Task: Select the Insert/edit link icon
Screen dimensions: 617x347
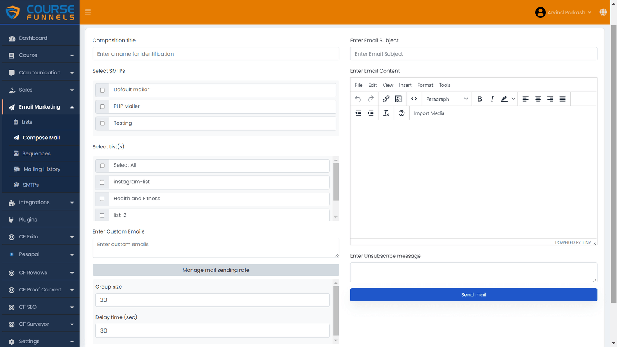Action: pyautogui.click(x=386, y=99)
